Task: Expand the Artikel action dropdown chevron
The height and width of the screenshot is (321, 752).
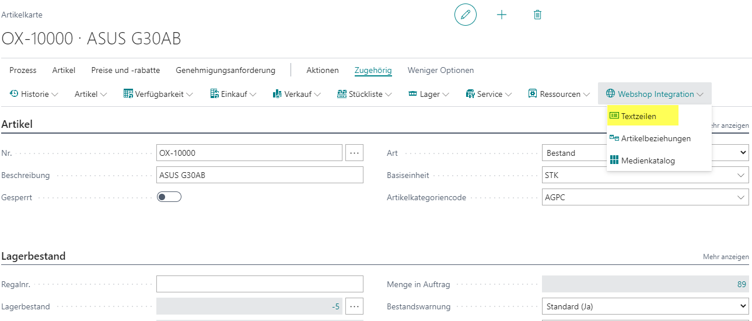Action: (x=104, y=94)
